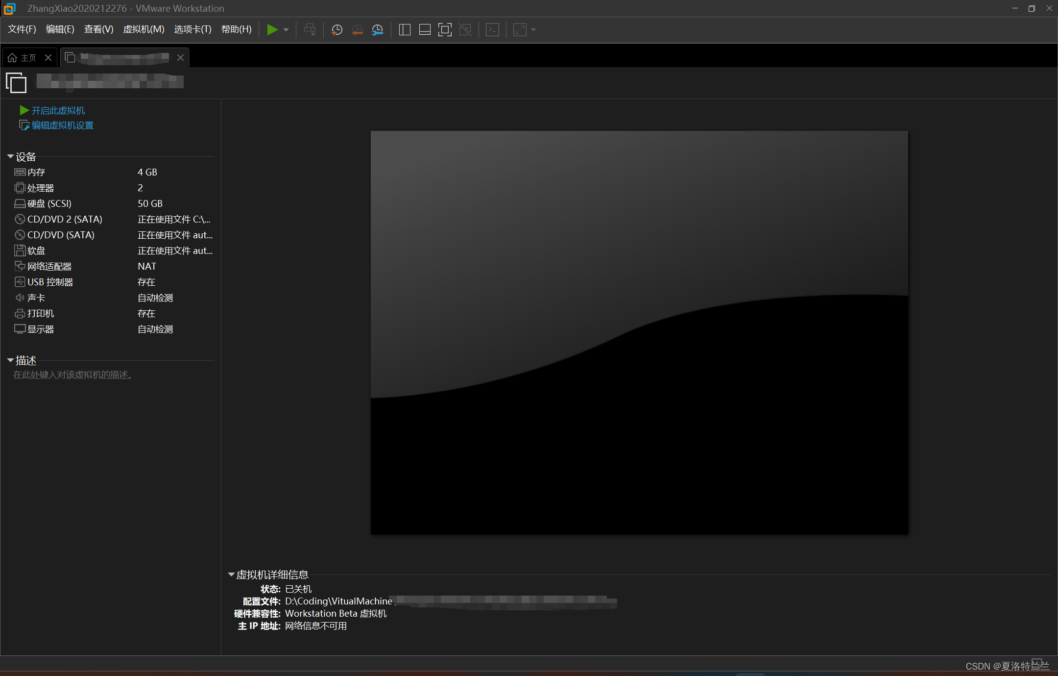Viewport: 1058px width, 676px height.
Task: Click the VM screen preview thumbnail
Action: coord(639,332)
